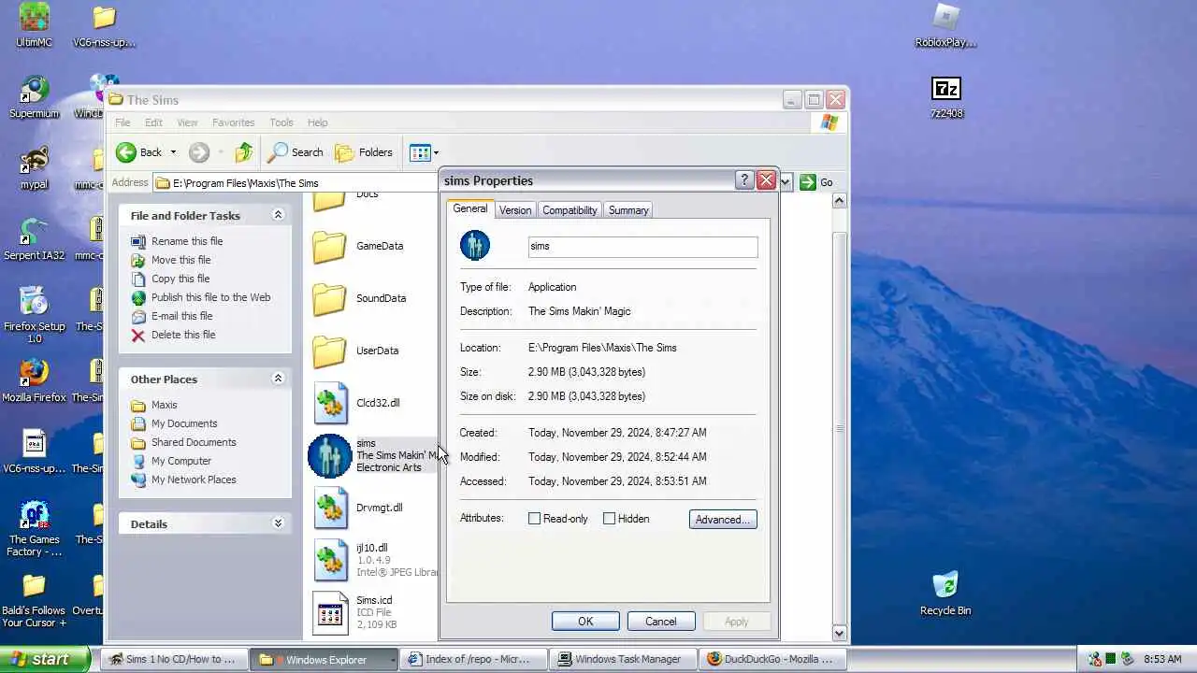Enable the Hidden checkbox
The height and width of the screenshot is (673, 1197).
610,519
